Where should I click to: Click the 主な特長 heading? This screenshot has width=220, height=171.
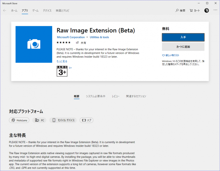[17, 135]
